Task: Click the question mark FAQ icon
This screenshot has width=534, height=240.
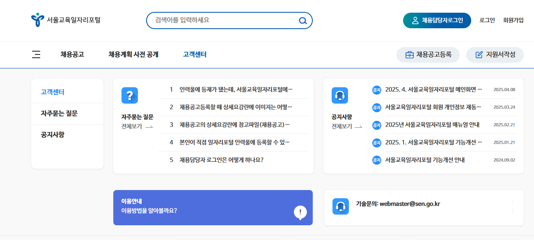Action: click(x=130, y=95)
